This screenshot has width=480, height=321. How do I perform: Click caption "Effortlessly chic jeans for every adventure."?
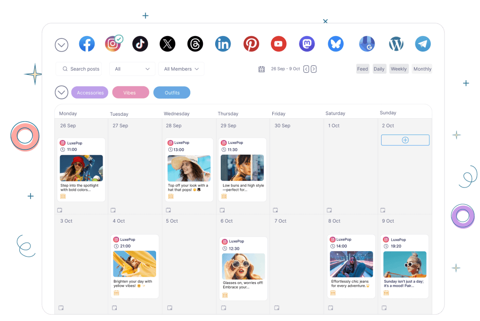pyautogui.click(x=350, y=284)
